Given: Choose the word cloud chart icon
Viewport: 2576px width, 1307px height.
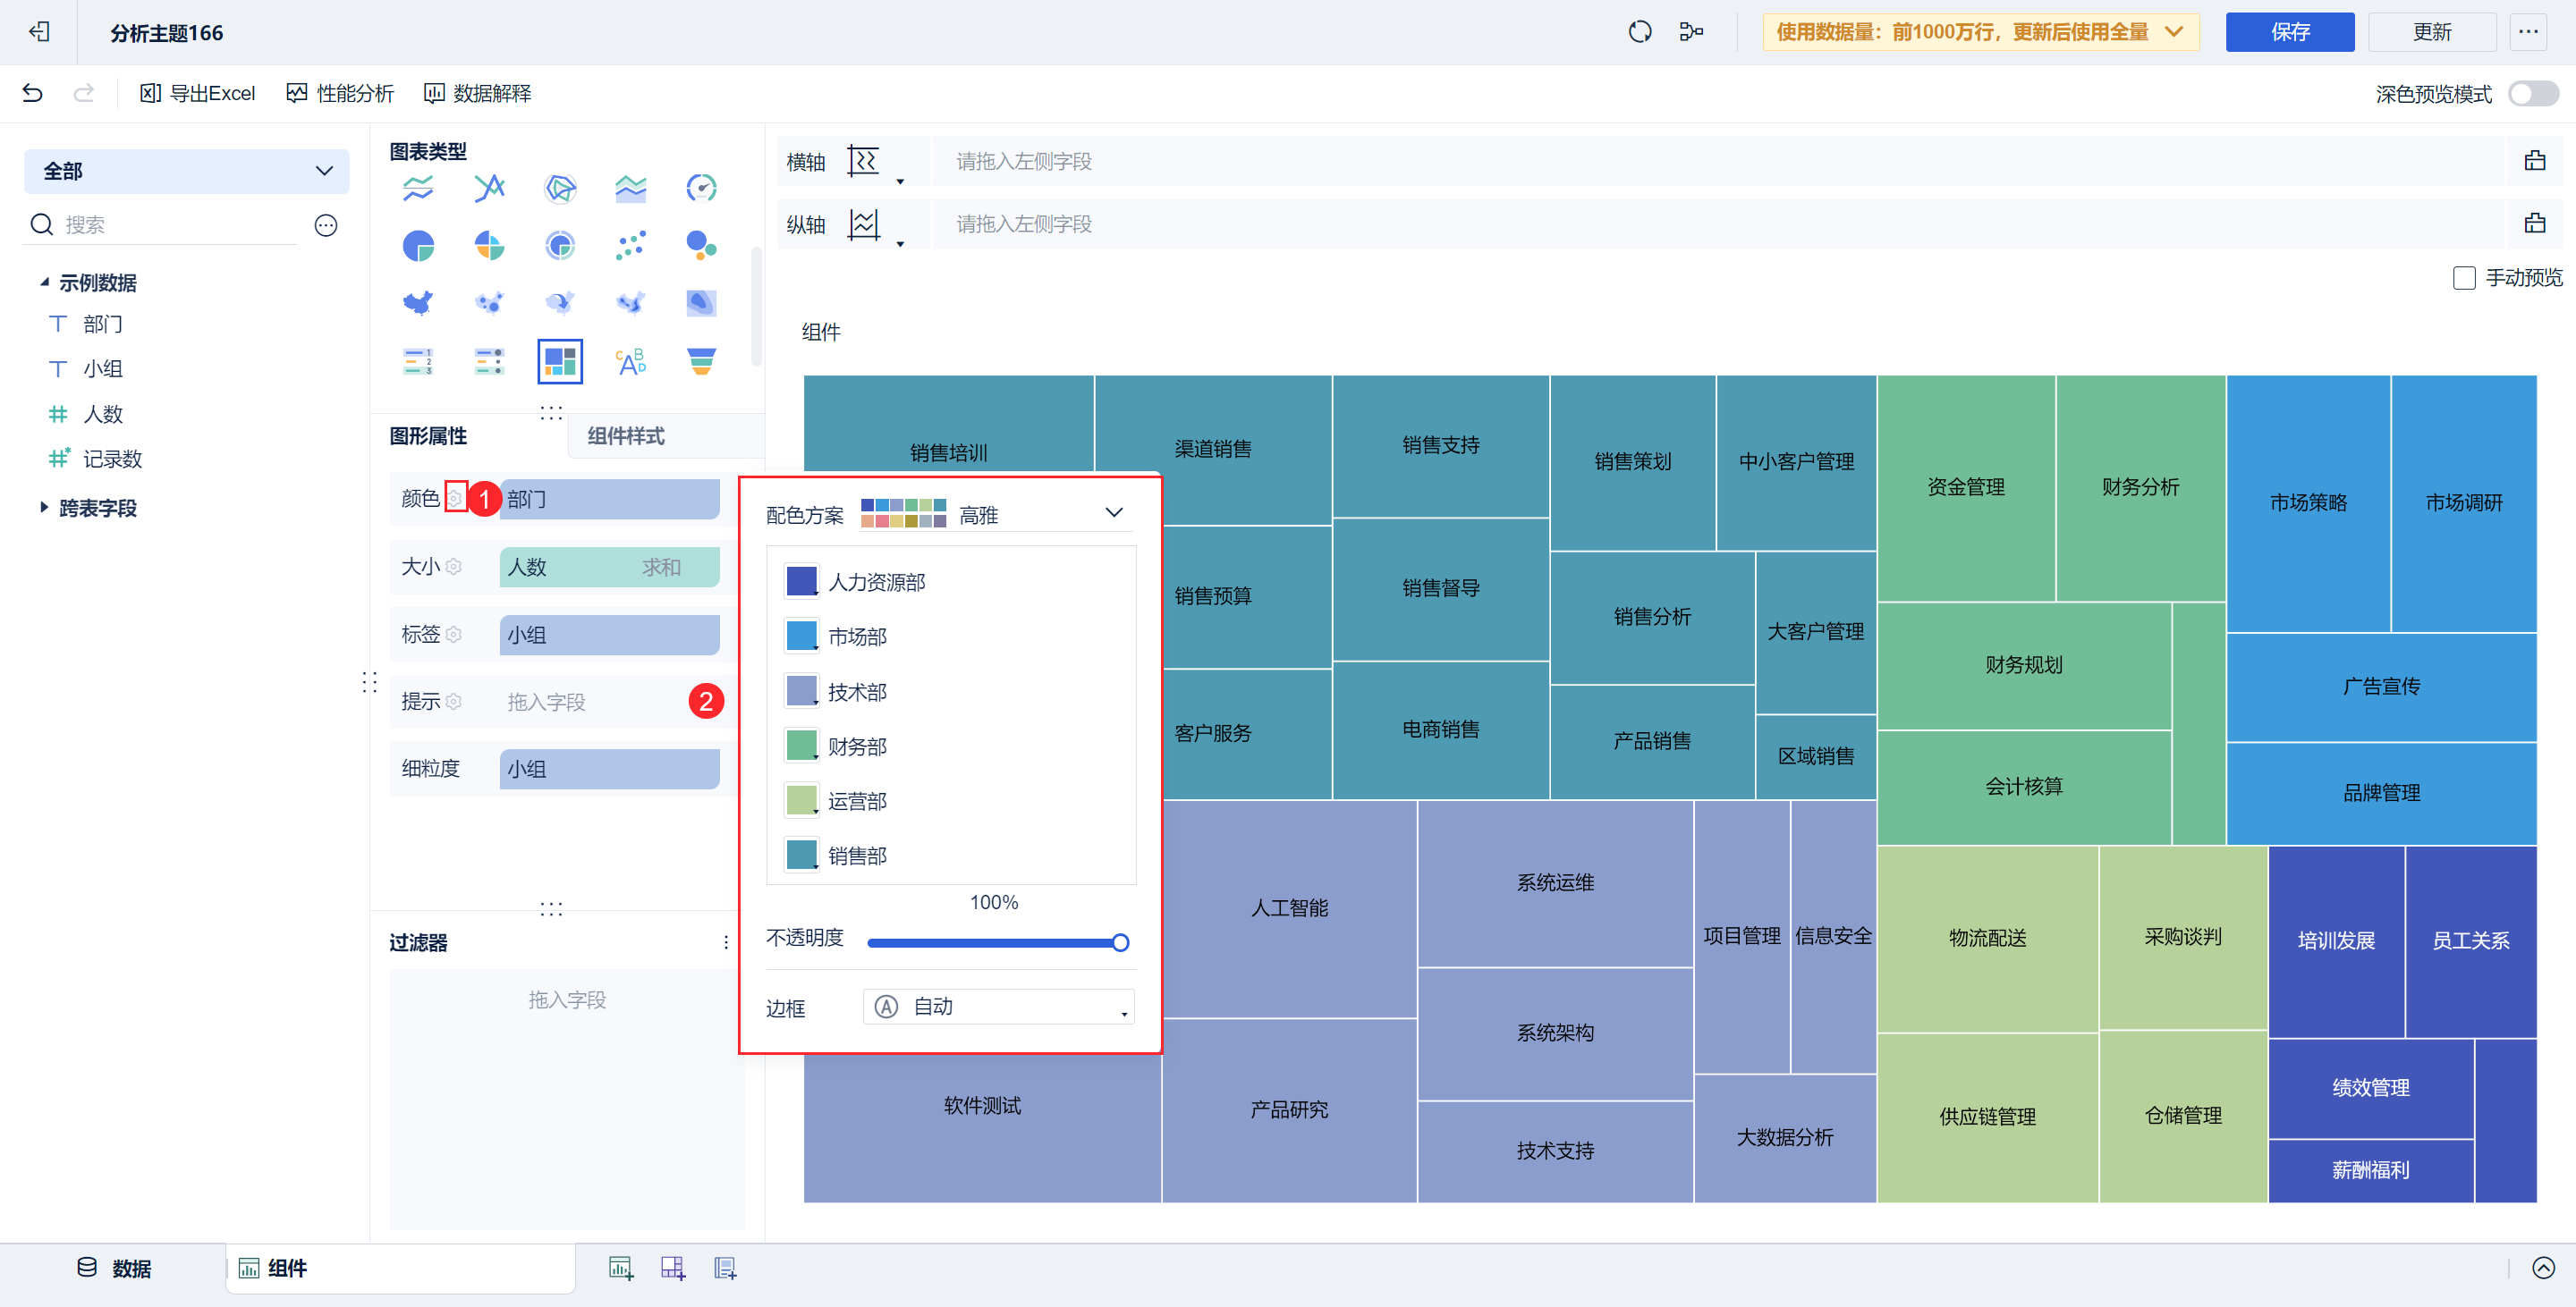Looking at the screenshot, I should [x=630, y=361].
